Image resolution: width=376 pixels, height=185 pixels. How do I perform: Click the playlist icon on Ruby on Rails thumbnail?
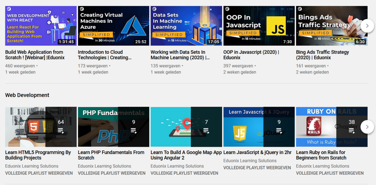click(x=352, y=131)
